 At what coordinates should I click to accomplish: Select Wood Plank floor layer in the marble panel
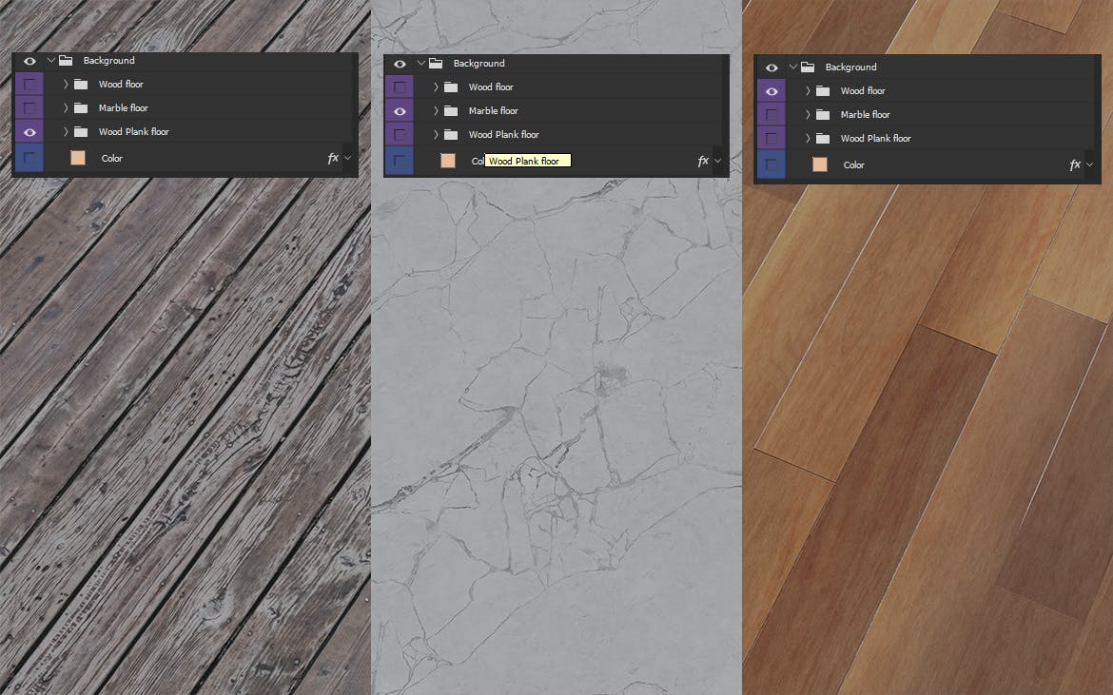coord(503,134)
